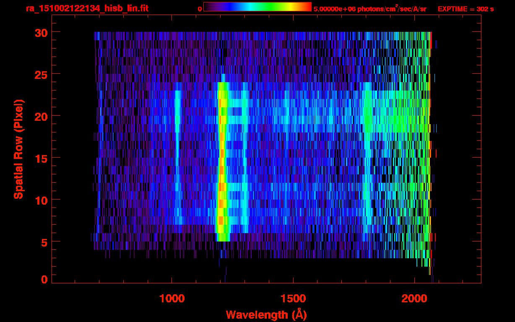Click the x-axis tick label 1000
Screen dimensions: 515x322
[172, 299]
